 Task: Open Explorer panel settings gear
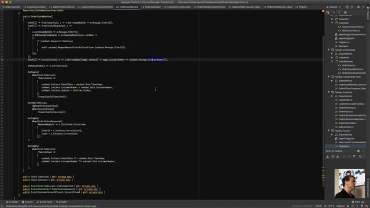pyautogui.click(x=358, y=7)
